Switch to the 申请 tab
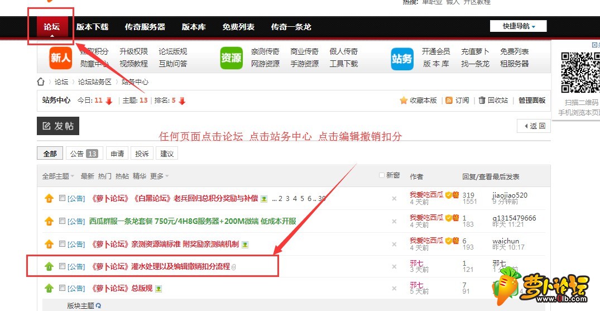The height and width of the screenshot is (311, 600). [x=117, y=154]
